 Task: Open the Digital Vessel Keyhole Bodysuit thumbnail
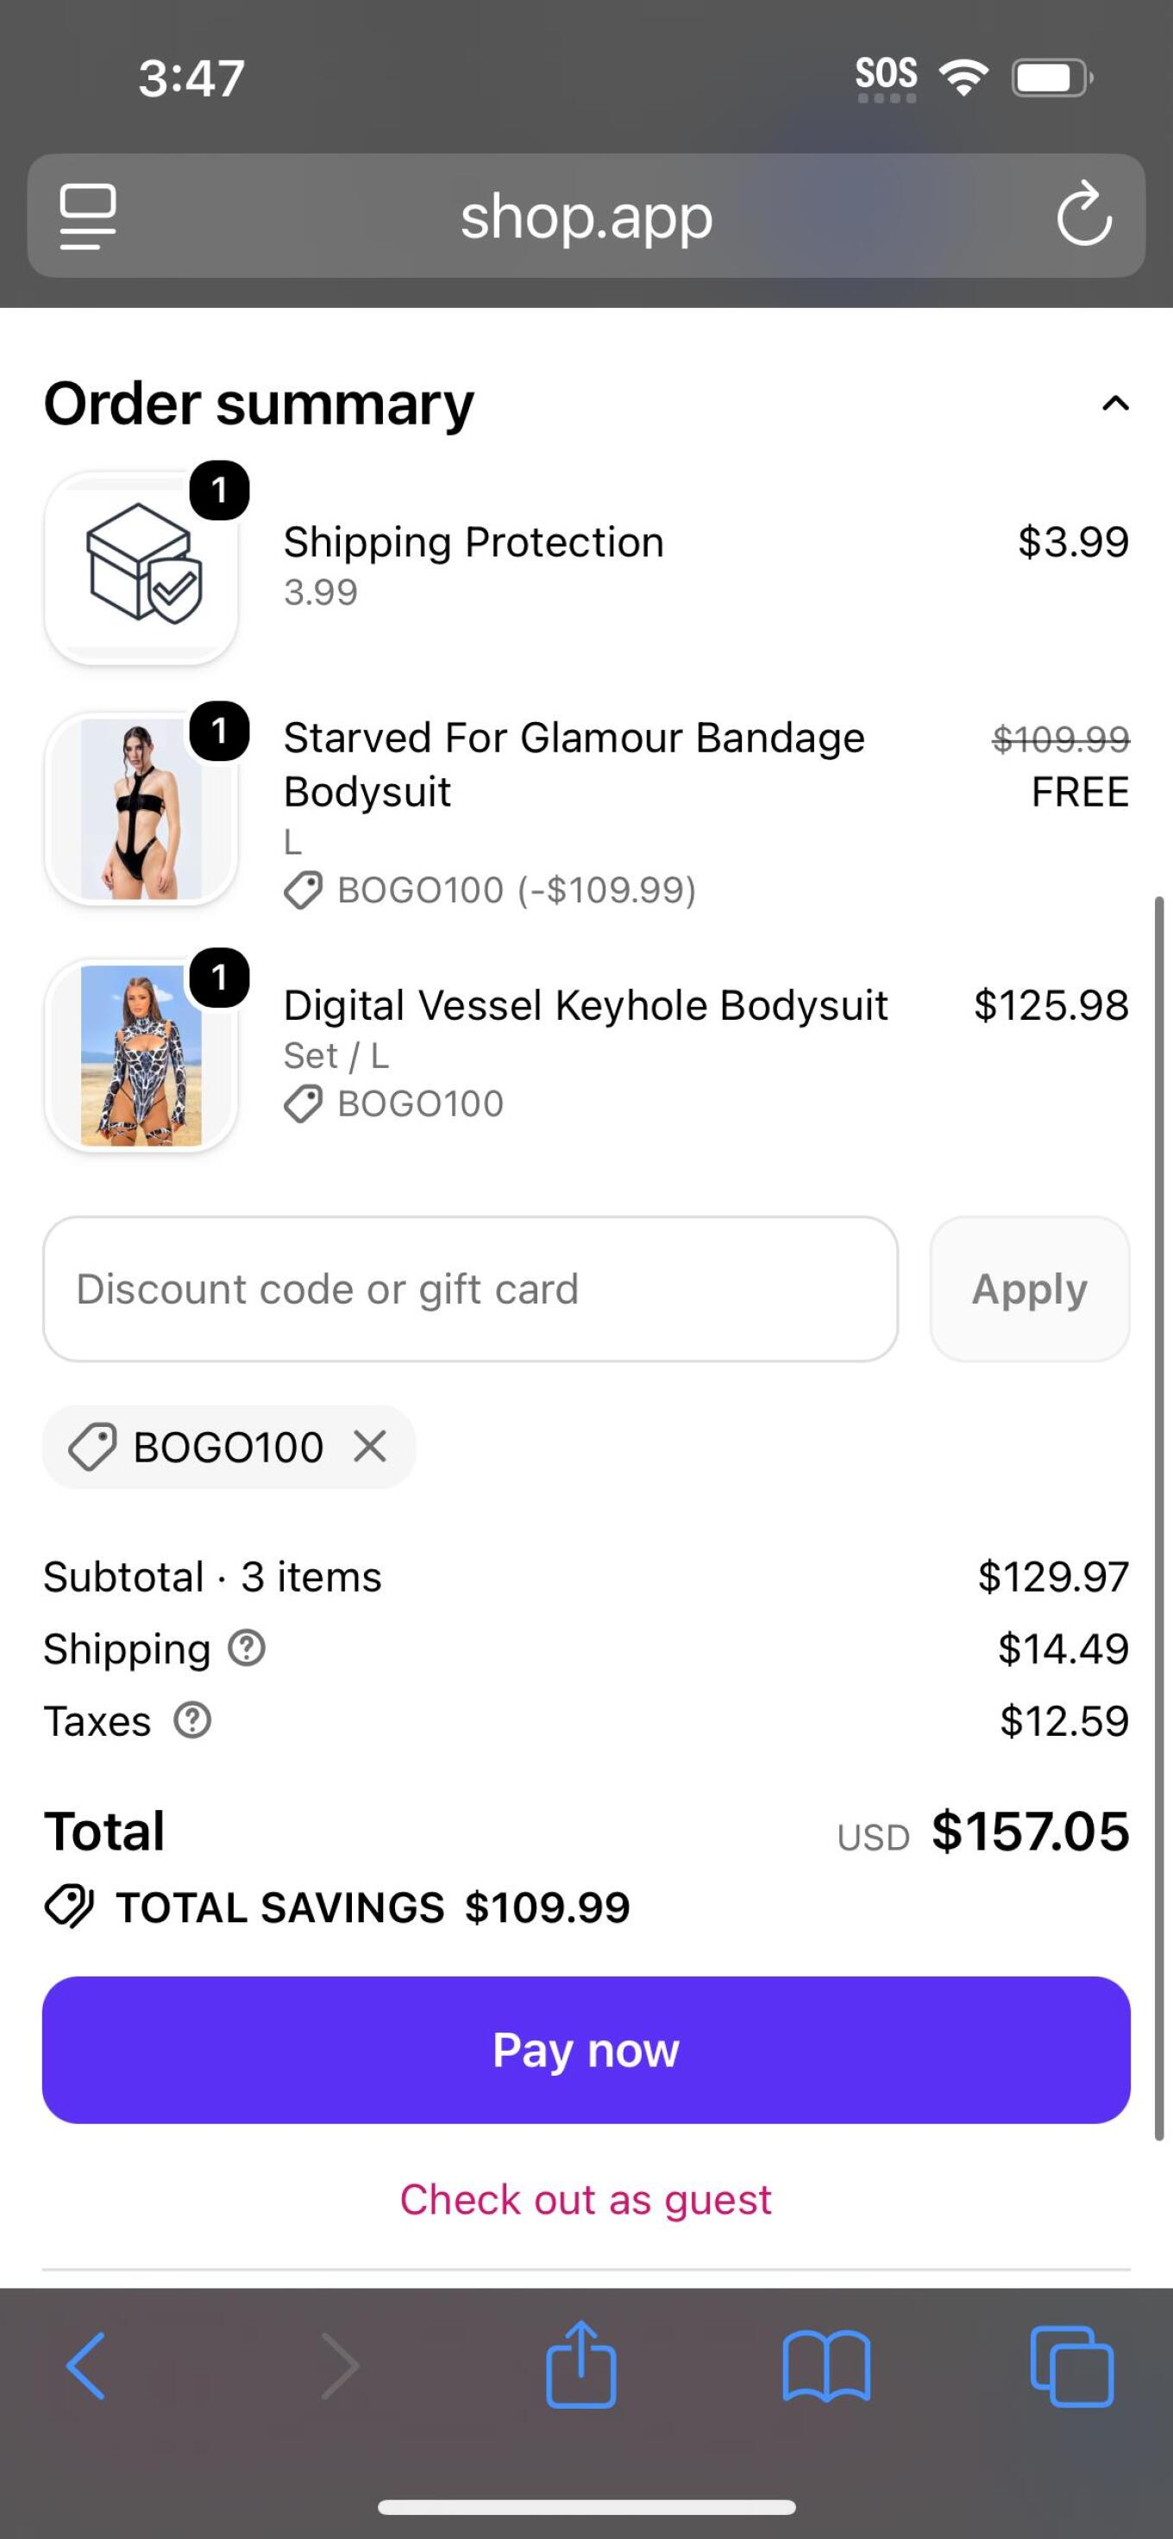[x=141, y=1054]
